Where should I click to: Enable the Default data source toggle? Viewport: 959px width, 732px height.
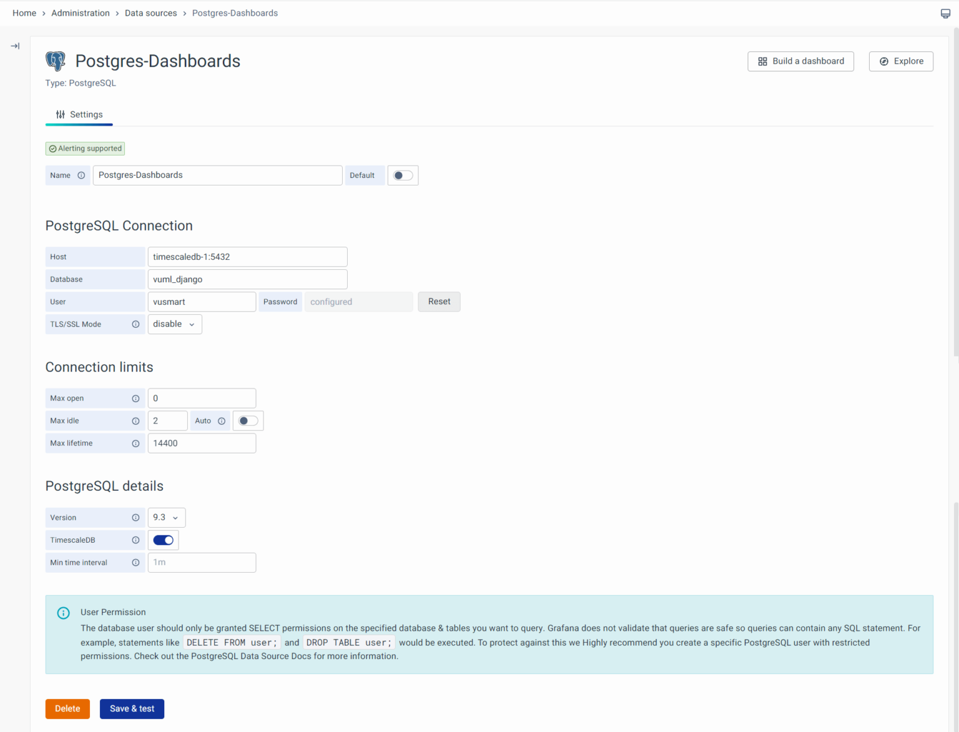pos(403,176)
